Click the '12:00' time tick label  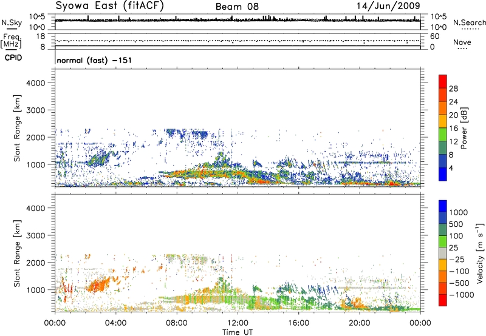click(238, 323)
